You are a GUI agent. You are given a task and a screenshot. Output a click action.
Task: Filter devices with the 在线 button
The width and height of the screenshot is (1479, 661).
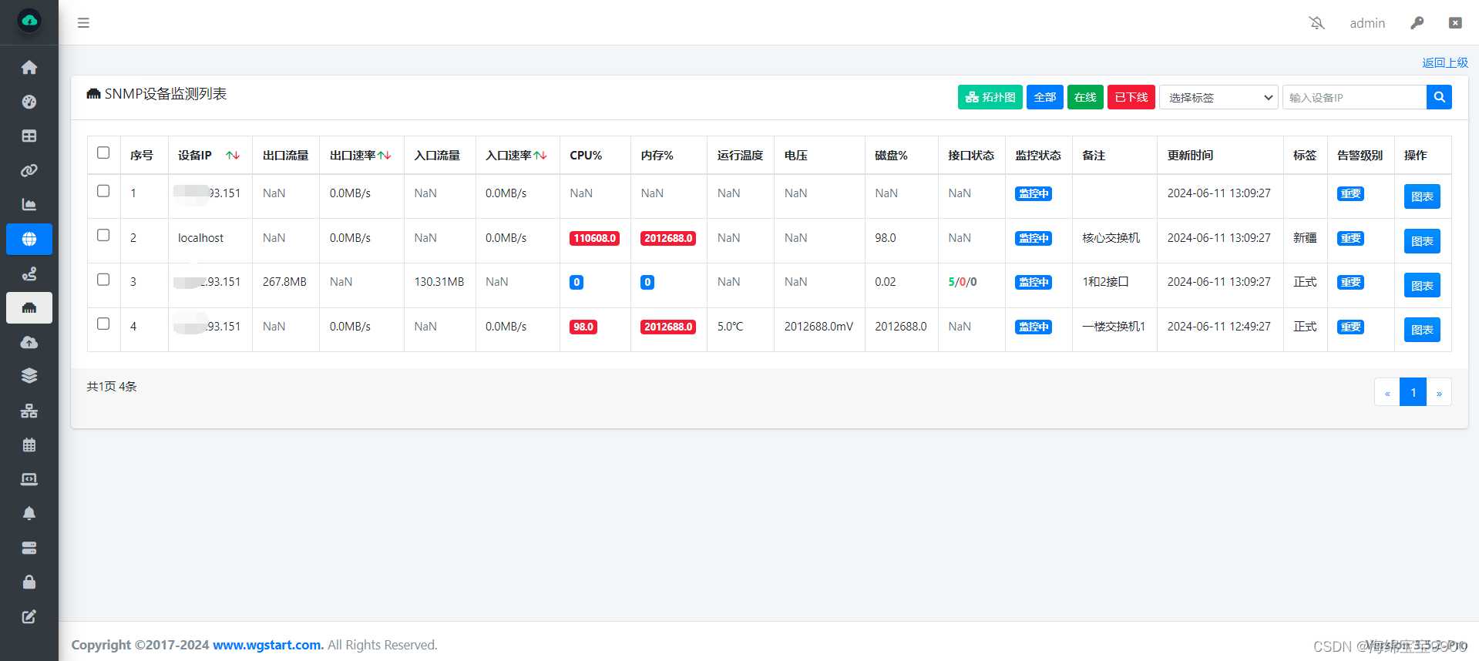[x=1085, y=97]
